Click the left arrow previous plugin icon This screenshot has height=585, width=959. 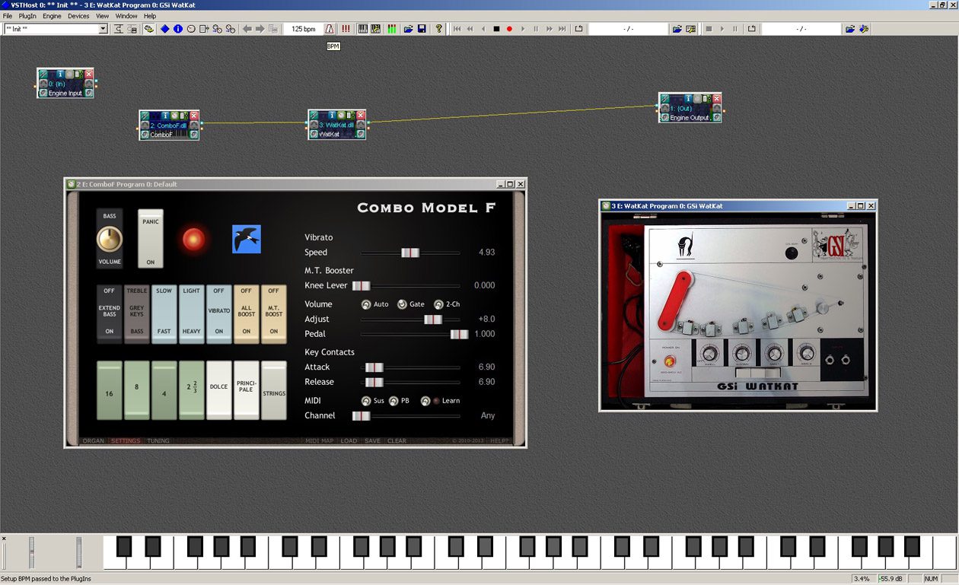click(x=247, y=29)
